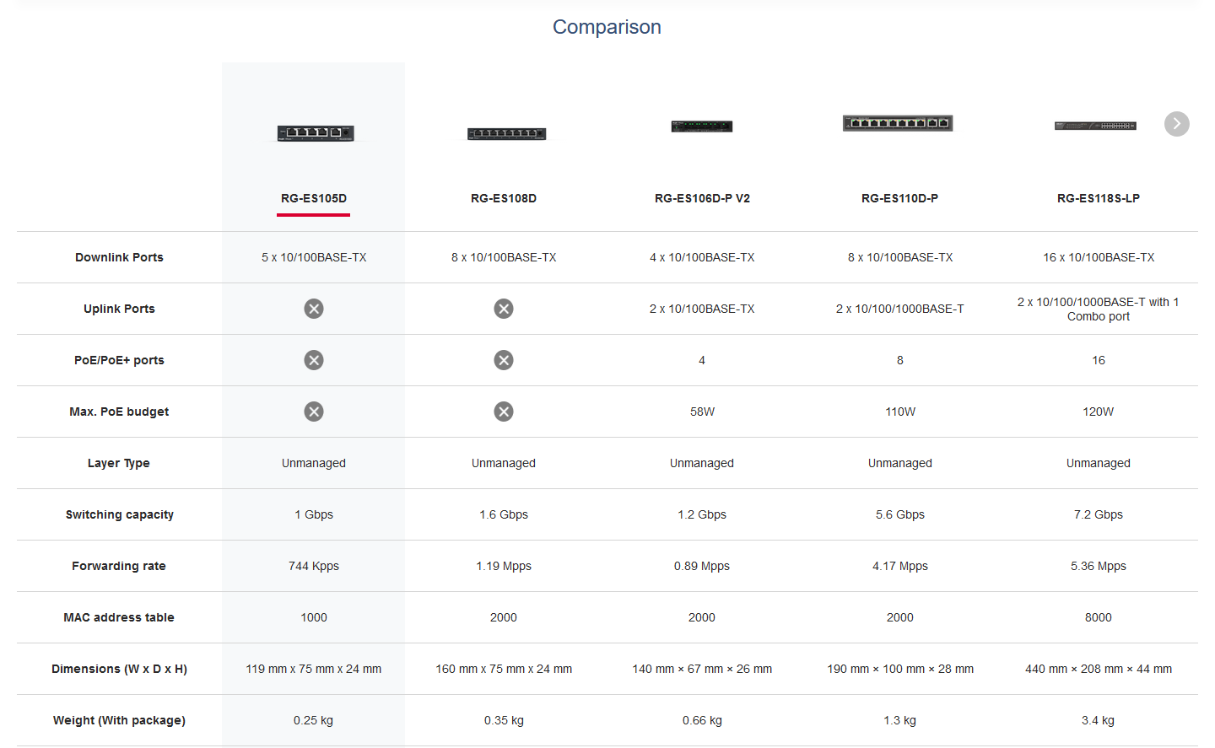Click the 3.4 kg weight value
Screen dimensions: 1215x748
pos(1099,720)
